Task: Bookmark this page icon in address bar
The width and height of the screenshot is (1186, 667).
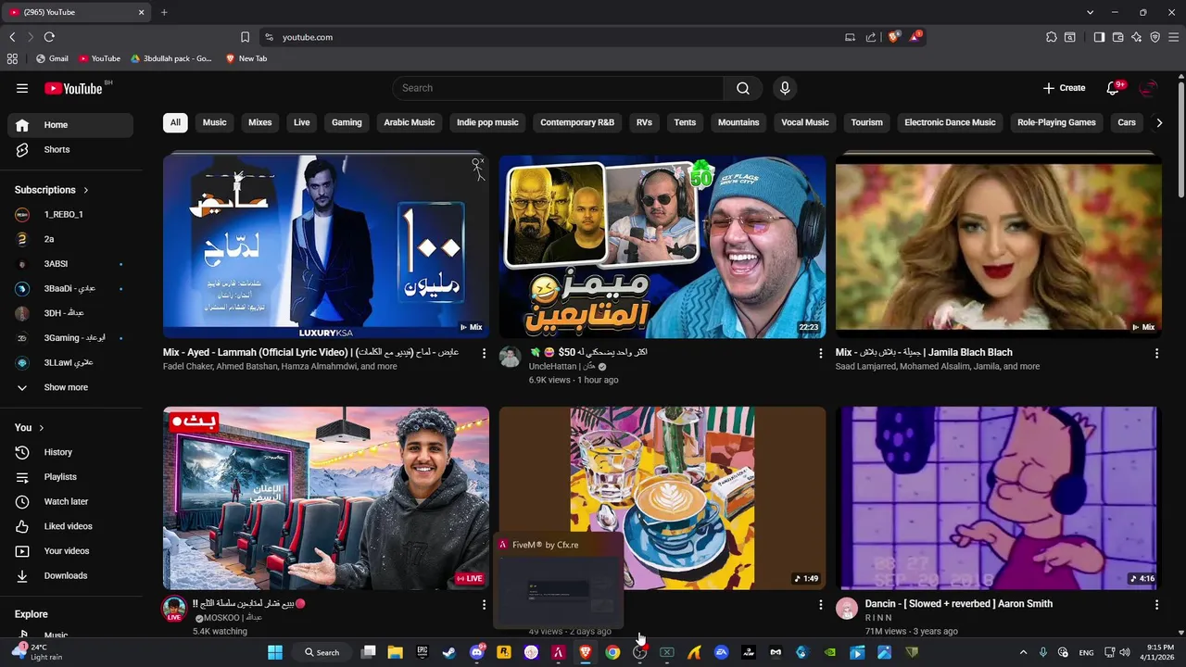Action: tap(245, 37)
